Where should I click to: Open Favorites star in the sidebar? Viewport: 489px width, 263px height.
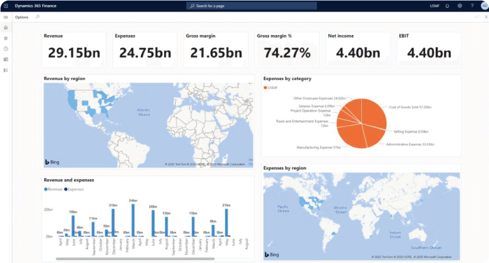click(6, 38)
